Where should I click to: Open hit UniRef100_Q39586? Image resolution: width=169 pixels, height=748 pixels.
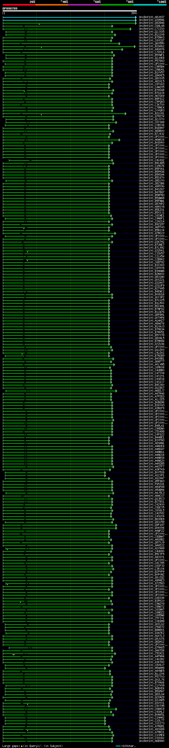click(152, 20)
